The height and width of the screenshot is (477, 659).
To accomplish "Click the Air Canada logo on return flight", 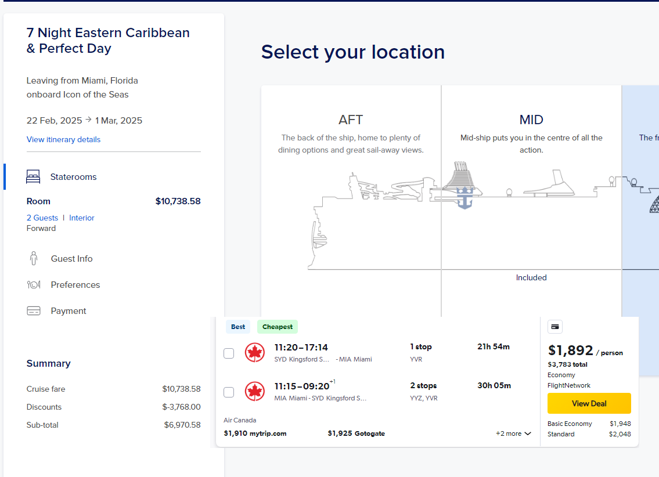I will point(255,391).
